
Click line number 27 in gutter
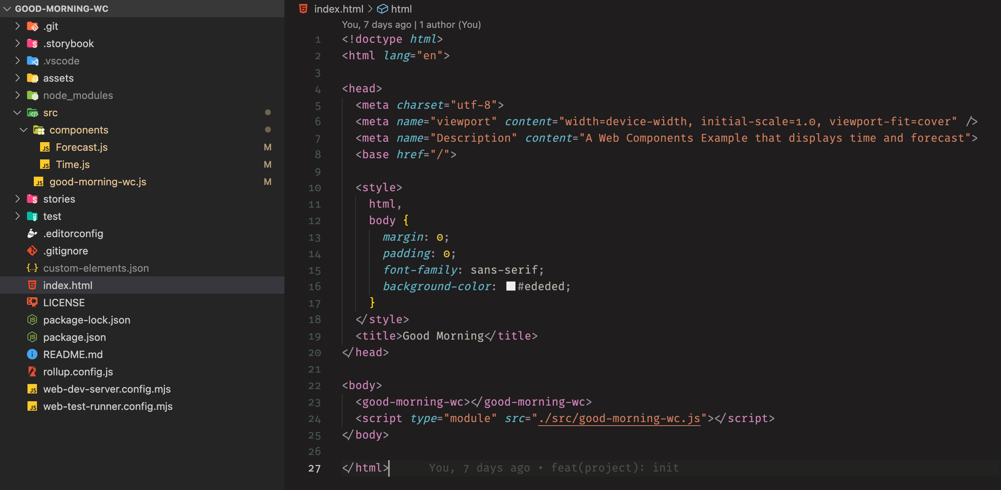314,468
